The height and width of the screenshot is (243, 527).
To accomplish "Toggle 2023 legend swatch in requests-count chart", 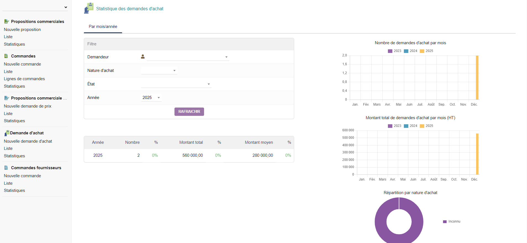I will pos(390,51).
